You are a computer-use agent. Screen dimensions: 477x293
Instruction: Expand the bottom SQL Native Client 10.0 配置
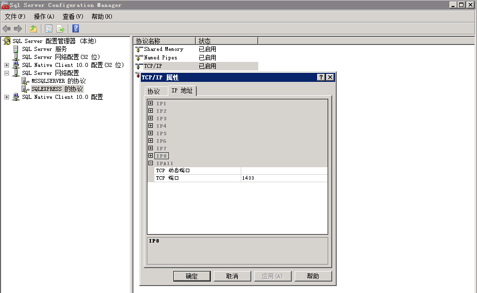coord(6,97)
